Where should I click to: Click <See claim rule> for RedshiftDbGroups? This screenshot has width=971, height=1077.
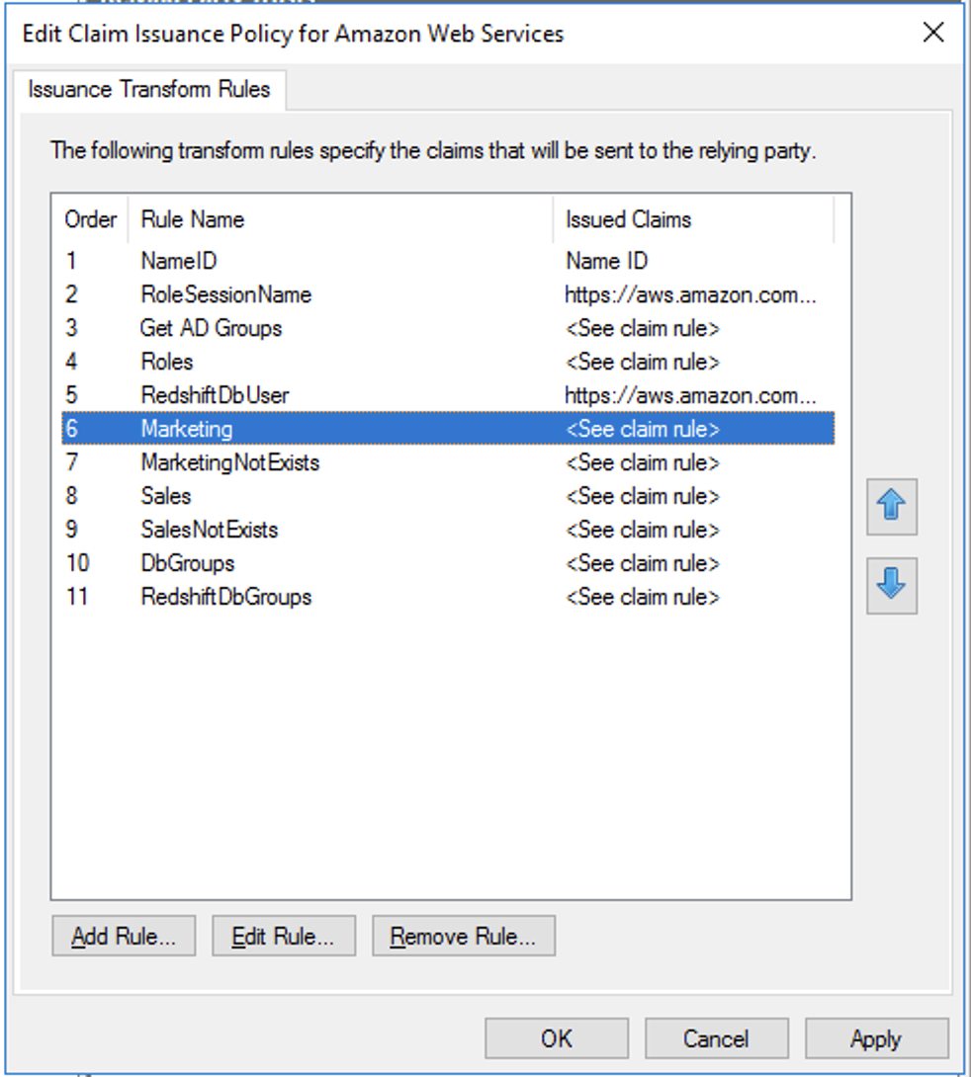tap(643, 597)
